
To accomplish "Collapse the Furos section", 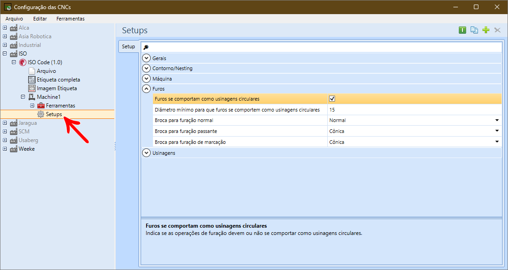I will click(x=147, y=89).
